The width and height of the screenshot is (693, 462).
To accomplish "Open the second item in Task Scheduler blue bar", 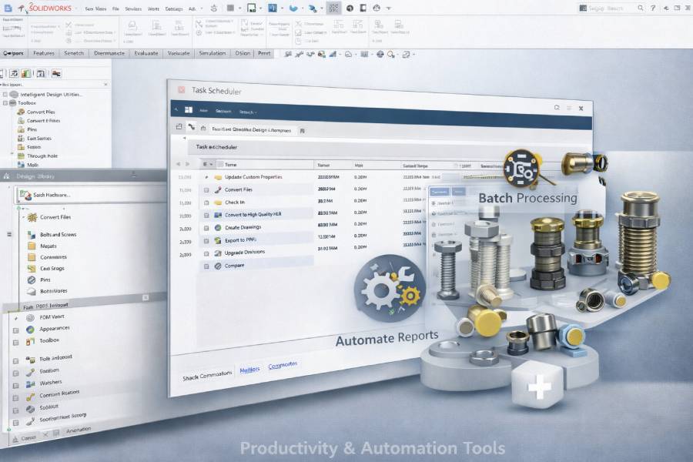I will click(x=223, y=112).
